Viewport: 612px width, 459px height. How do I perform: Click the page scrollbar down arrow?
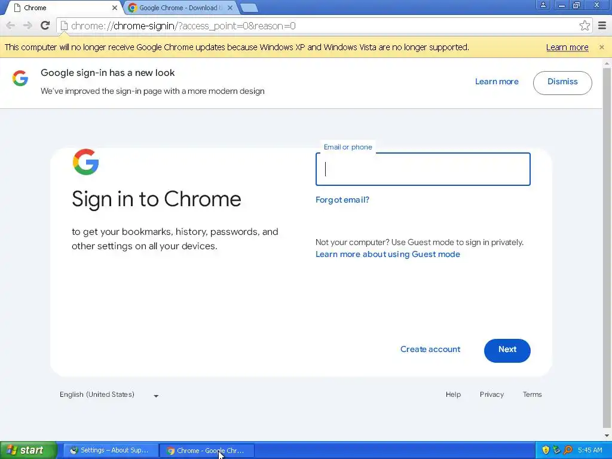tap(607, 436)
